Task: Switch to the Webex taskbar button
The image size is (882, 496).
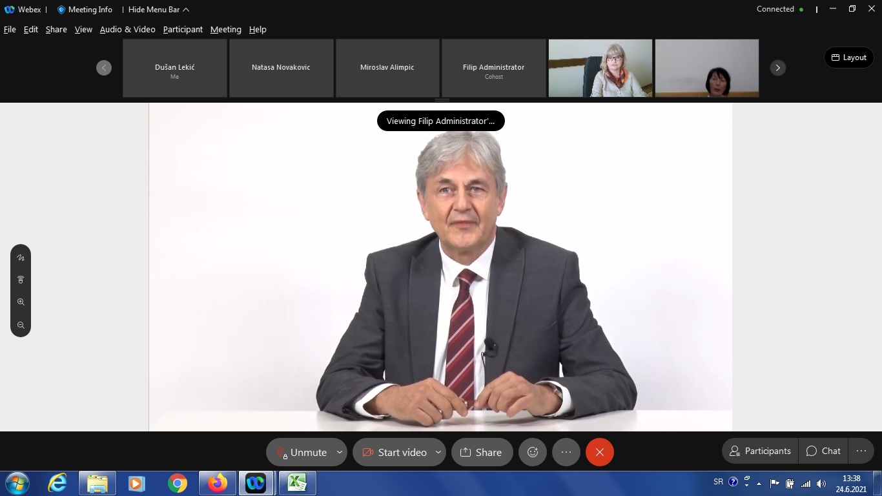Action: 256,483
